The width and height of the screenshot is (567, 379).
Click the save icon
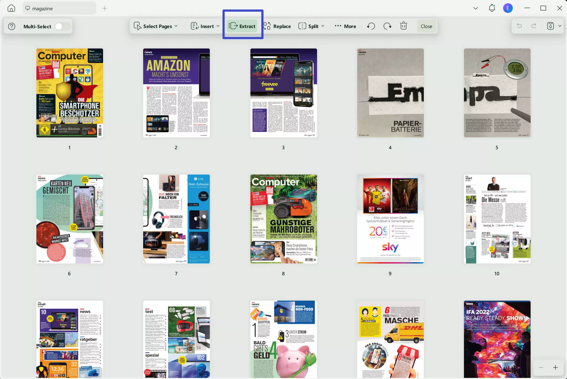point(550,26)
